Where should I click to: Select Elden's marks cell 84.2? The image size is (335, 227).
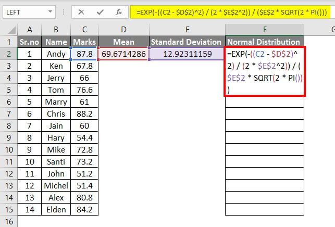(x=84, y=209)
